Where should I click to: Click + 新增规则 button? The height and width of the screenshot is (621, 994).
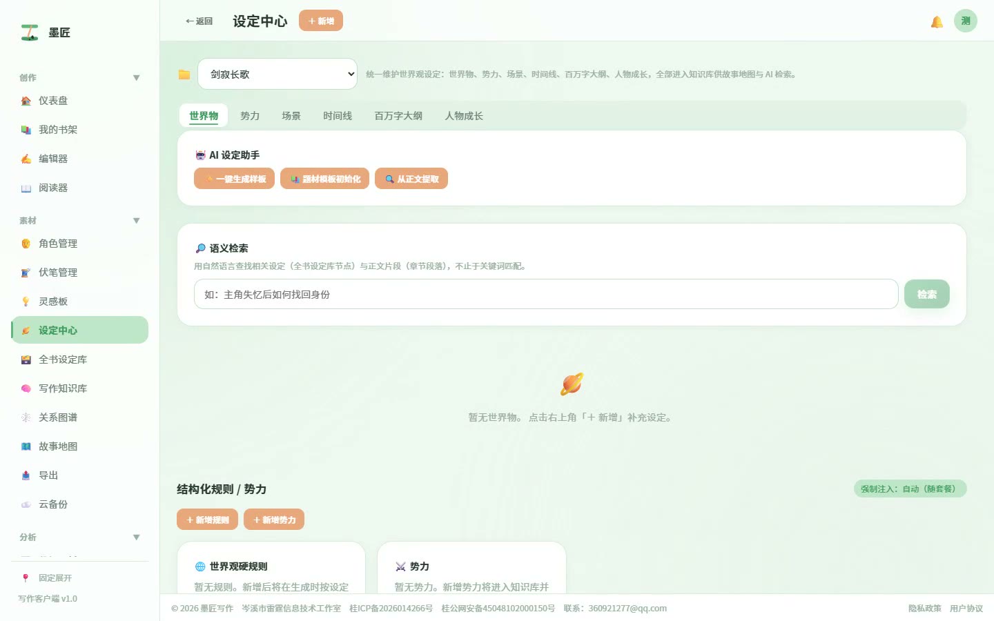tap(207, 520)
